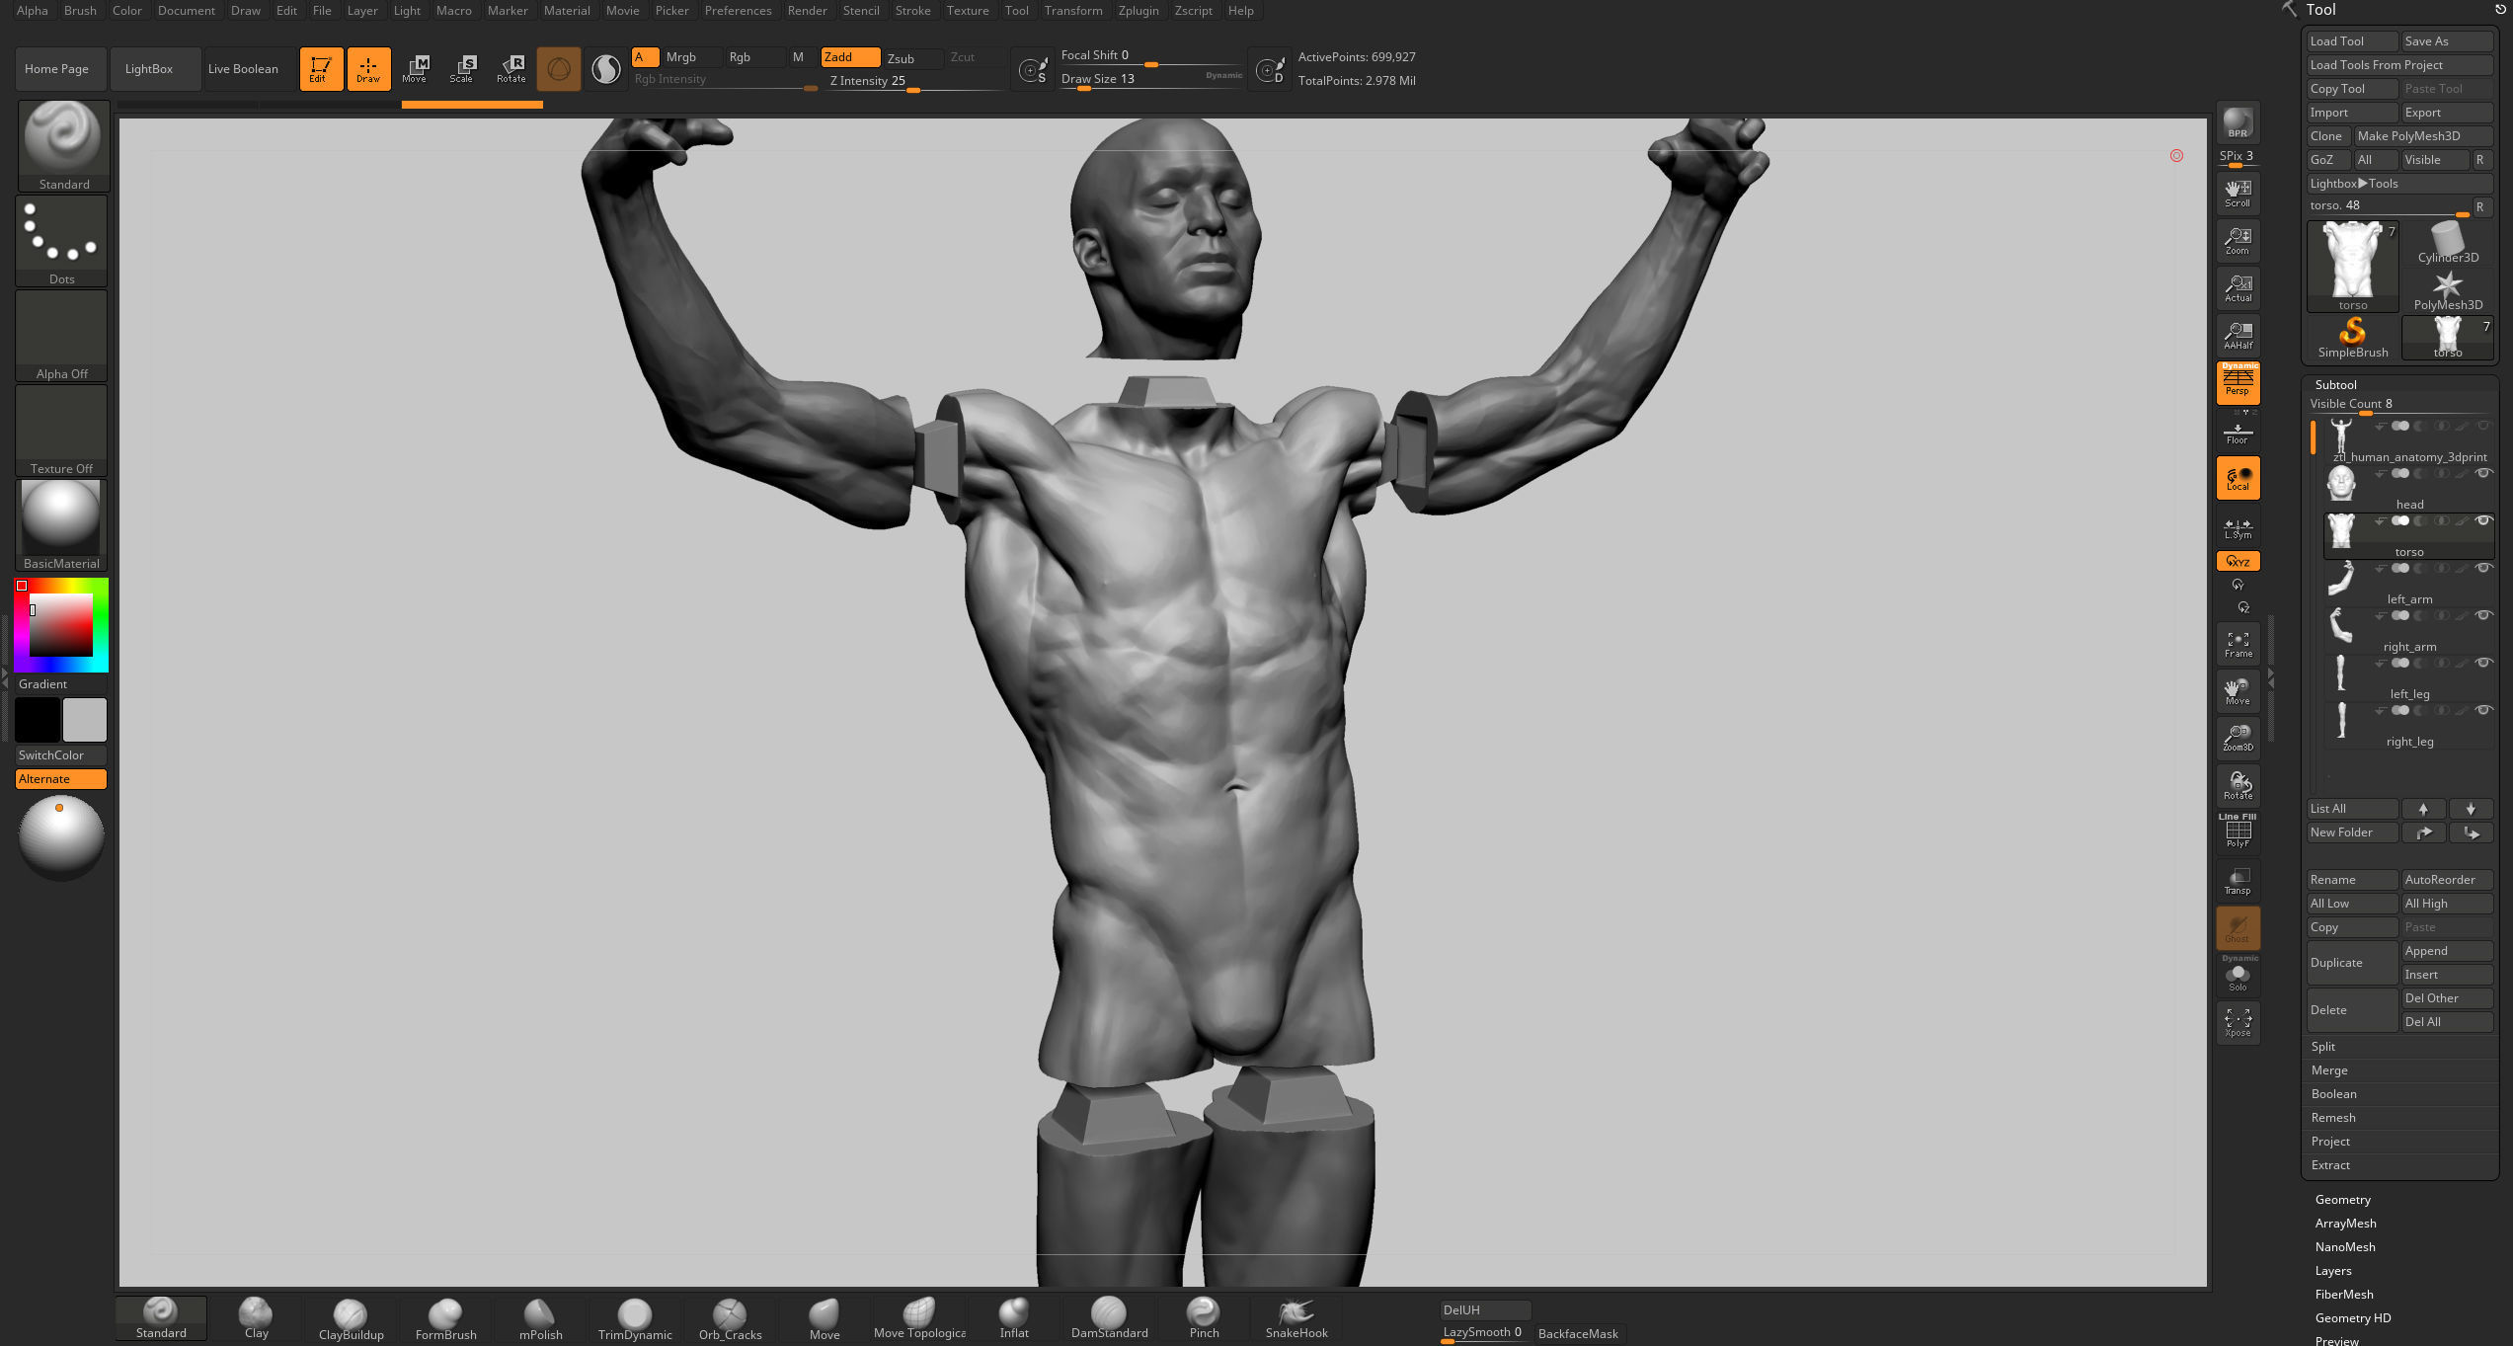Click the Frame mesh icon
The height and width of the screenshot is (1346, 2513).
(x=2238, y=644)
